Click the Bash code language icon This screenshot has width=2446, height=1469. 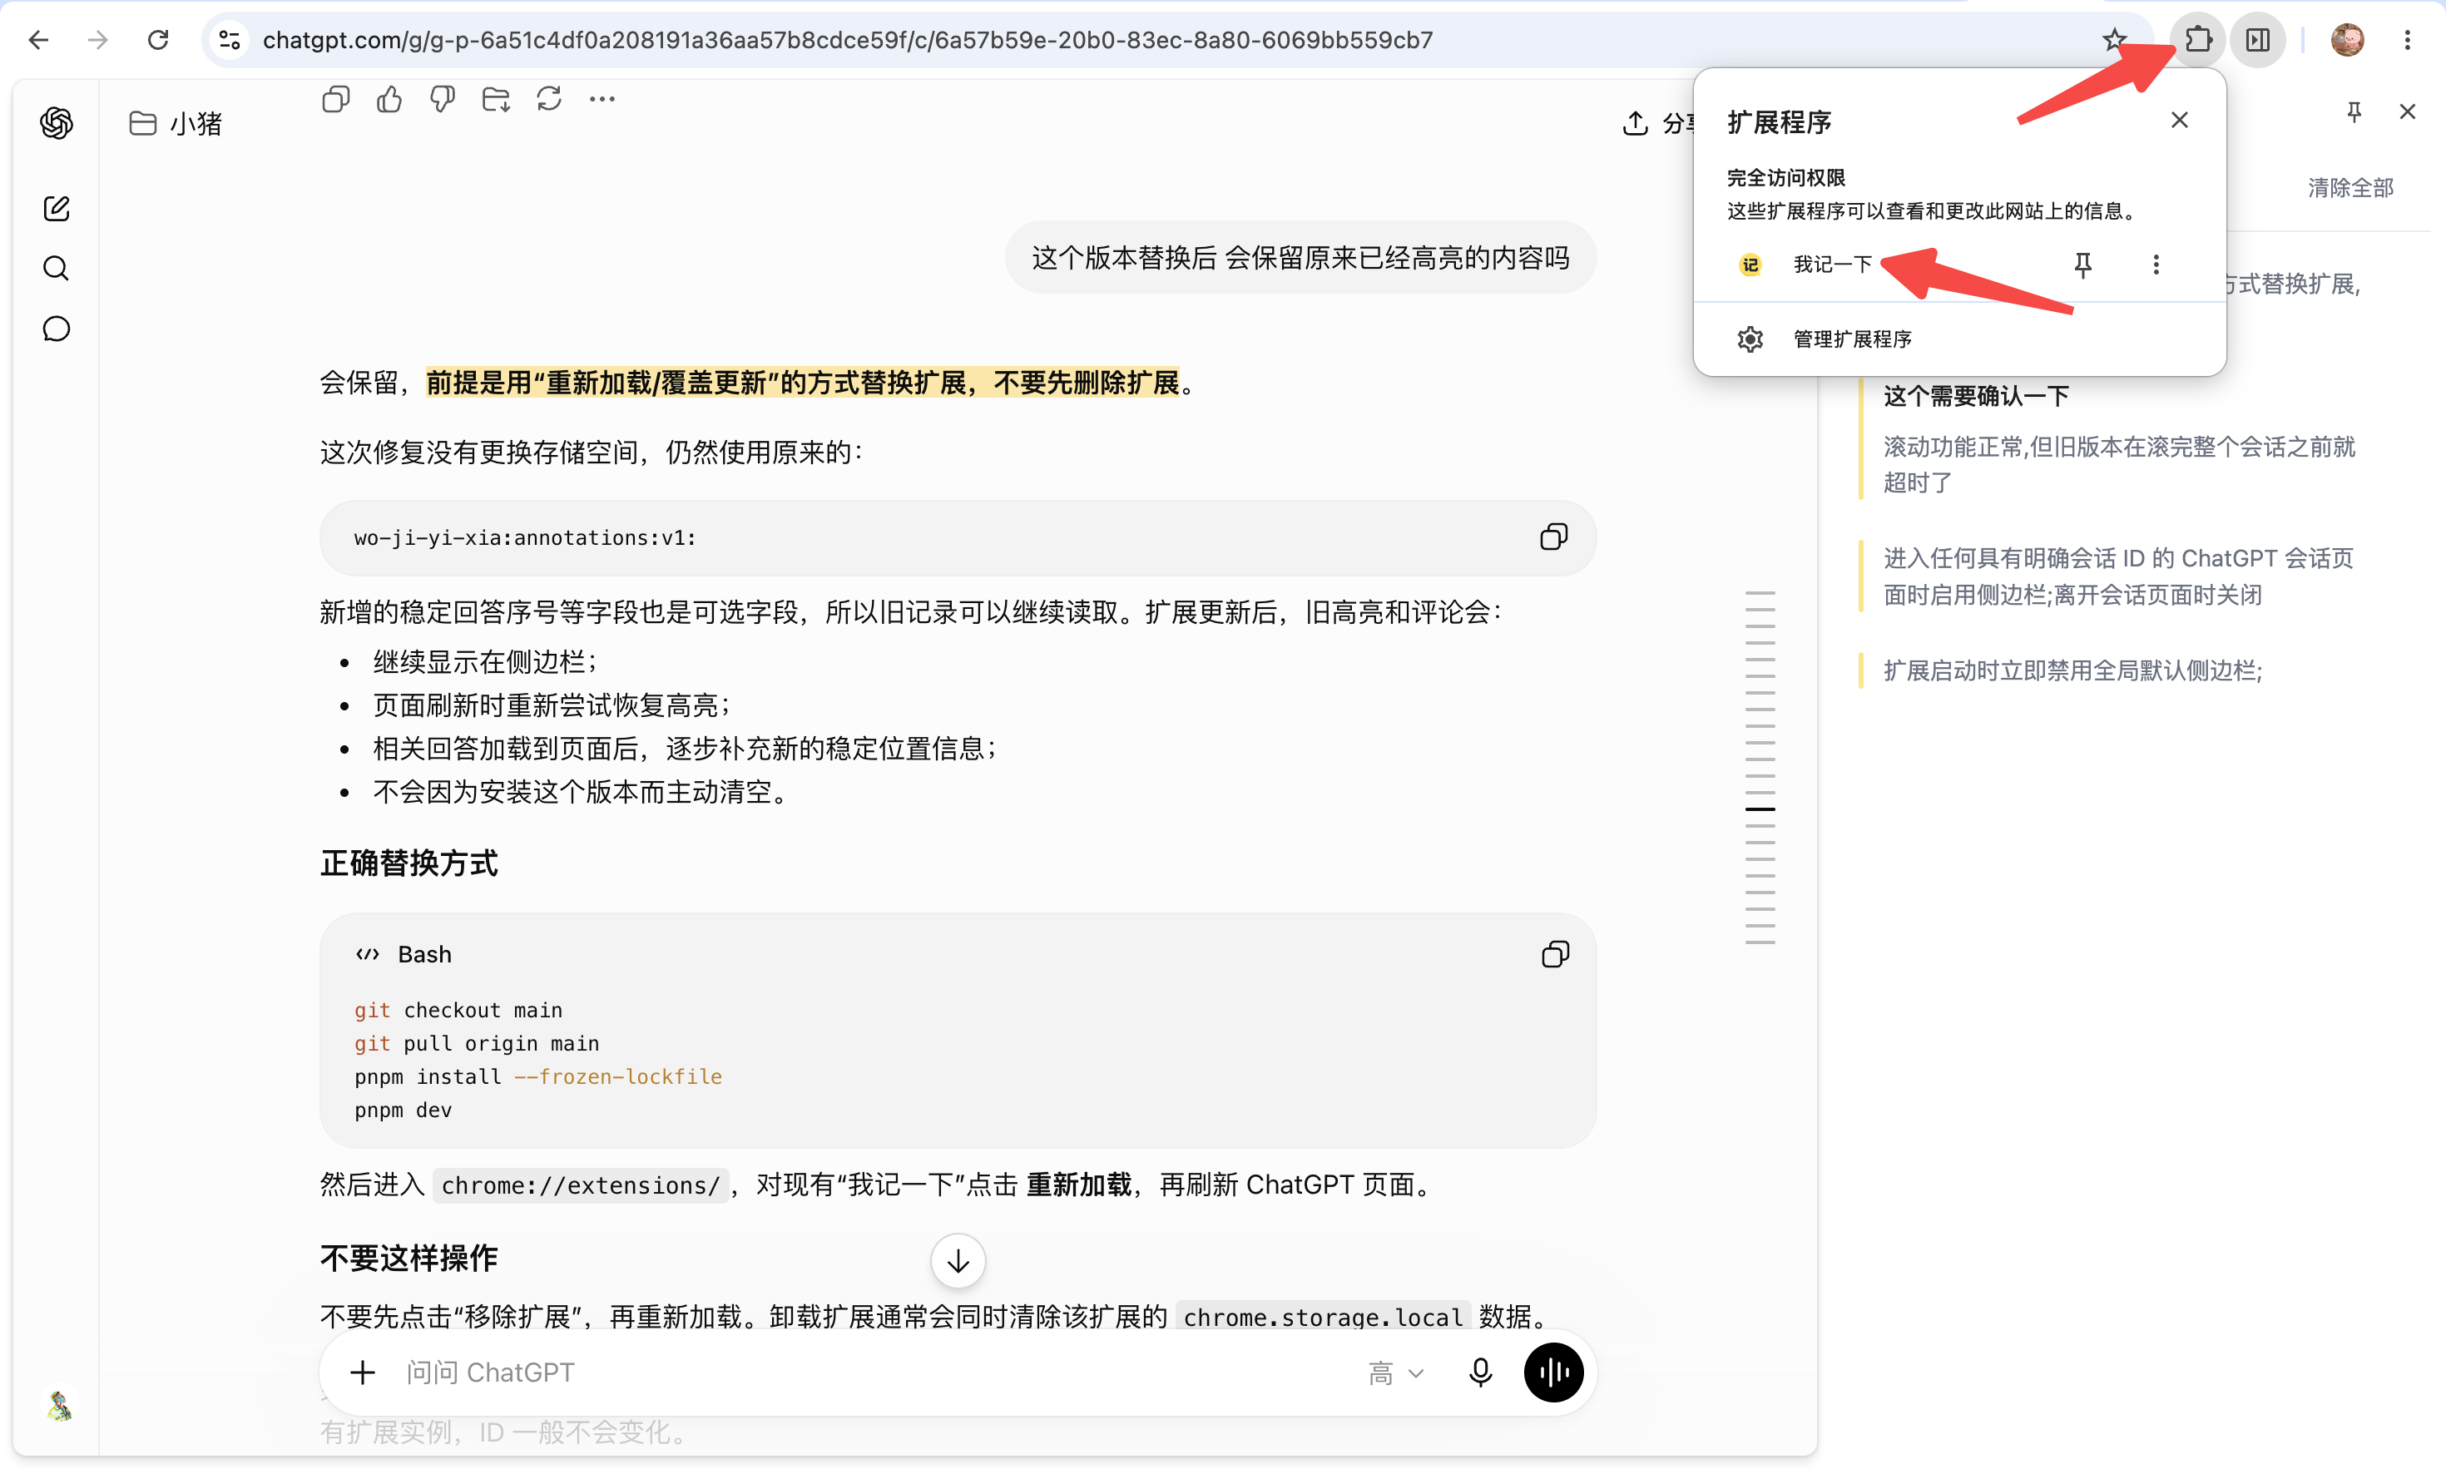tap(367, 954)
